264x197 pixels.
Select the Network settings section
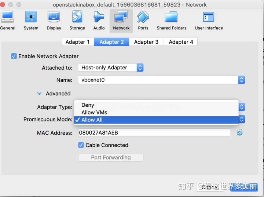pos(121,21)
